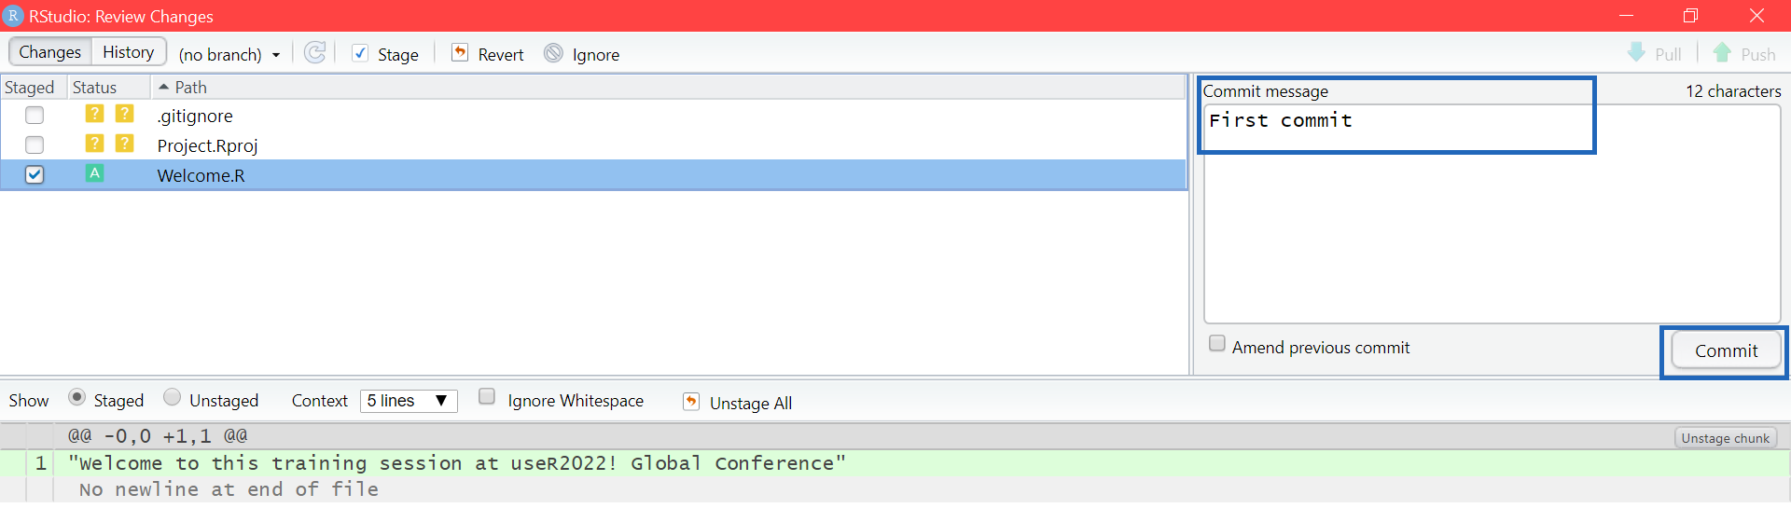Screen dimensions: 1791x522
Task: Click the Unstage chunk button
Action: (x=1726, y=438)
